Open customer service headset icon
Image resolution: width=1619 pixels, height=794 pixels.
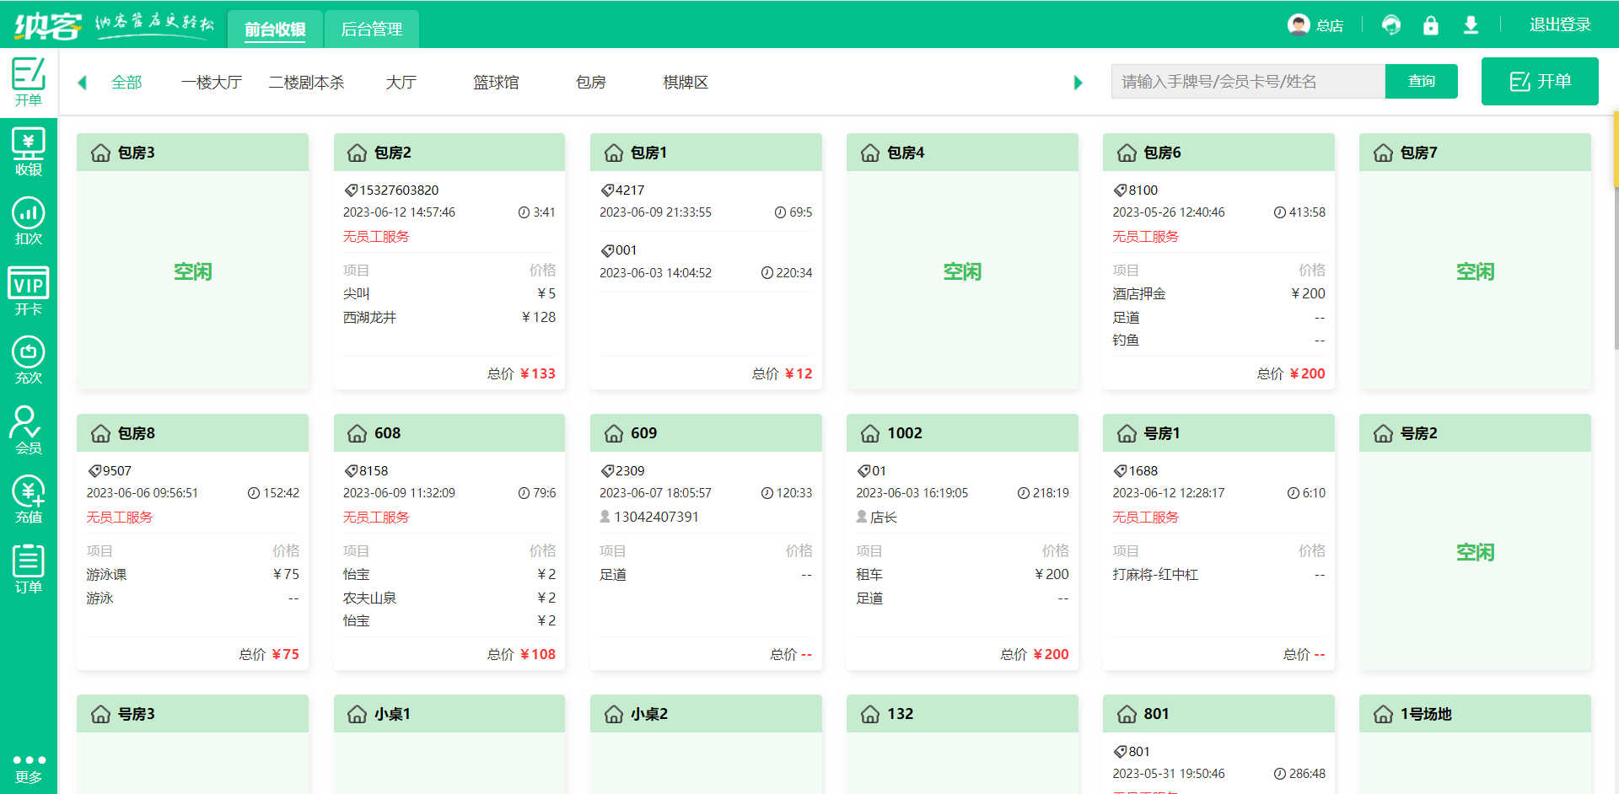point(1390,25)
